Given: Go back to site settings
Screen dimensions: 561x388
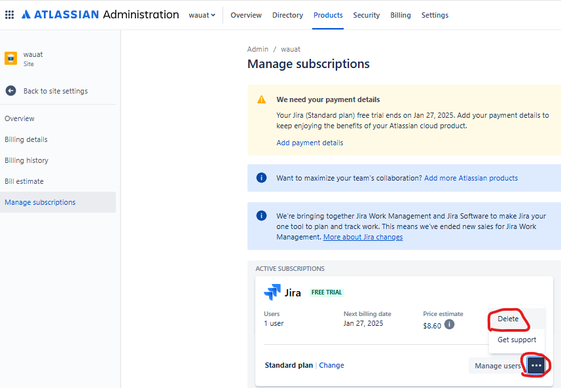Looking at the screenshot, I should pyautogui.click(x=56, y=91).
